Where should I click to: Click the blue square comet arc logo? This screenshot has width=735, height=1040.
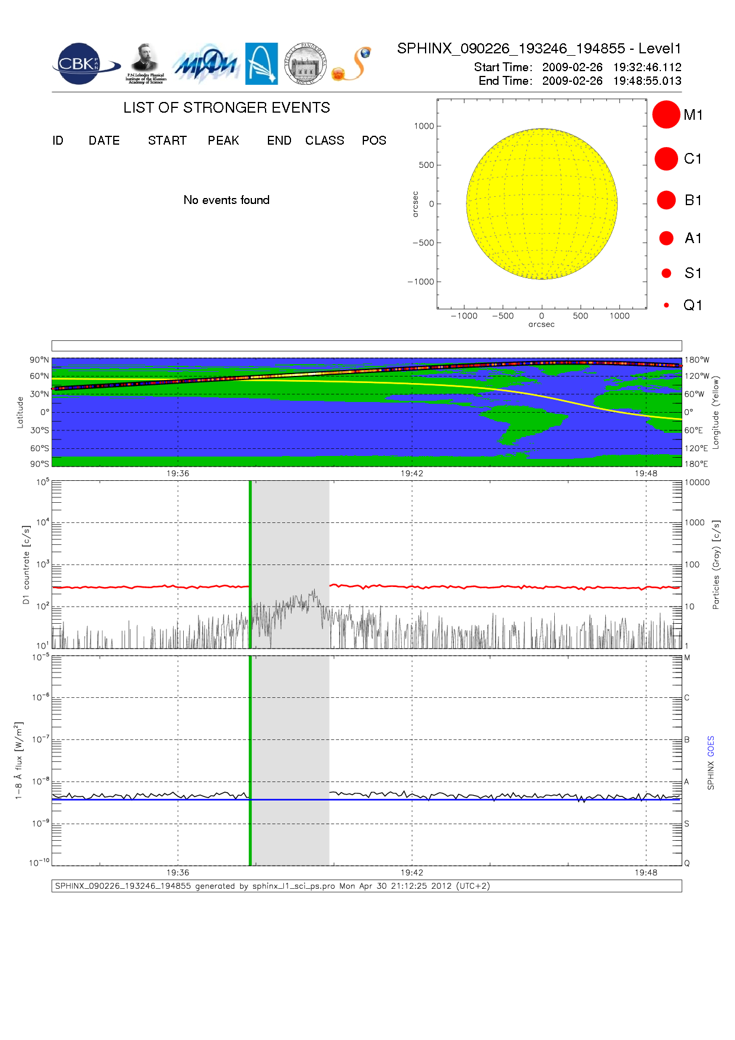click(261, 63)
